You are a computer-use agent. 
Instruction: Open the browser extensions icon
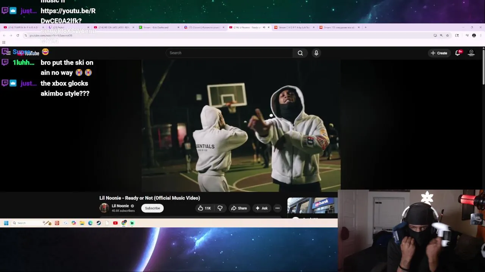pos(457,35)
